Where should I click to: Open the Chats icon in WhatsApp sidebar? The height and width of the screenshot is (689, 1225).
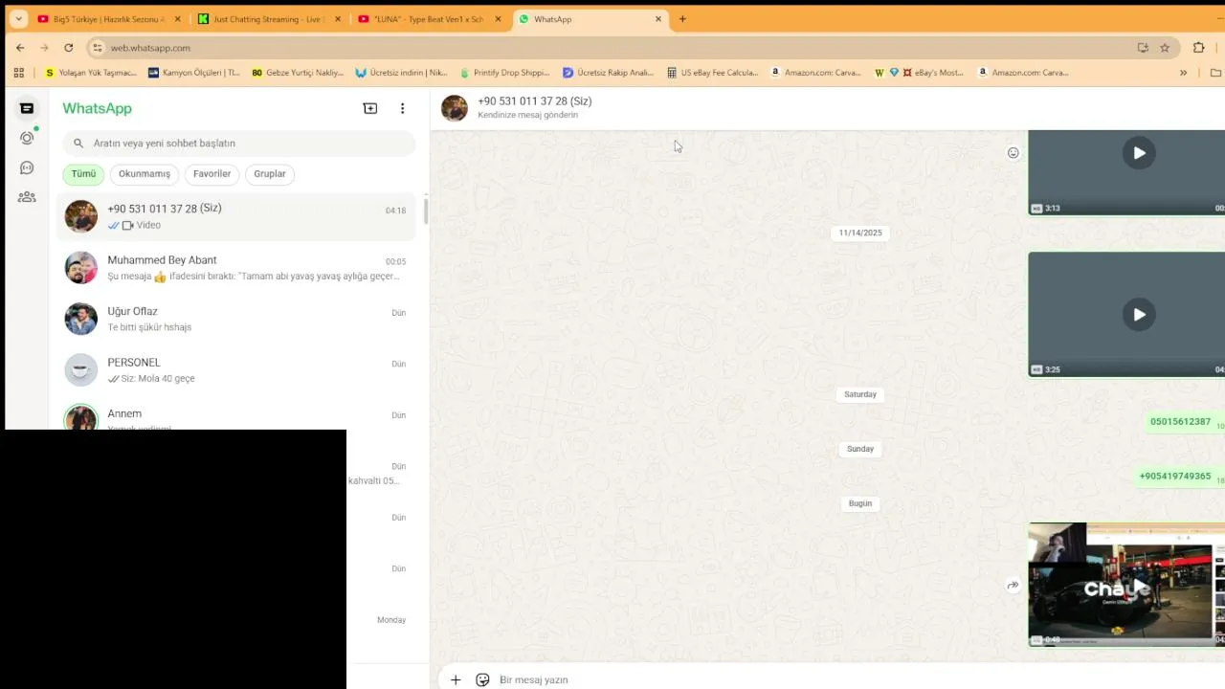[x=27, y=108]
